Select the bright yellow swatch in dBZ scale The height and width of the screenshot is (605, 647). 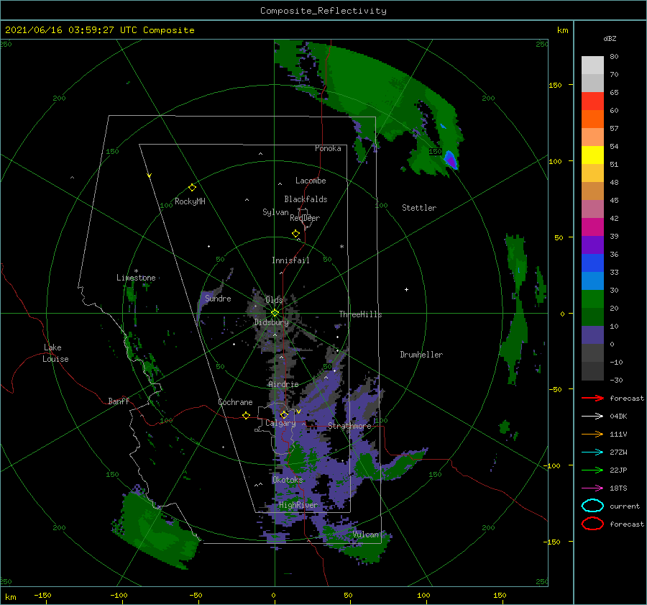[x=592, y=155]
